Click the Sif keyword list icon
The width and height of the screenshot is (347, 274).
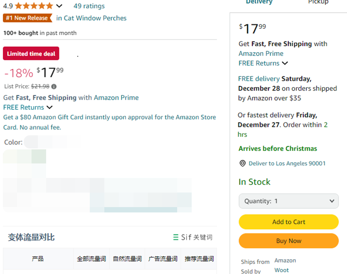[x=176, y=237]
